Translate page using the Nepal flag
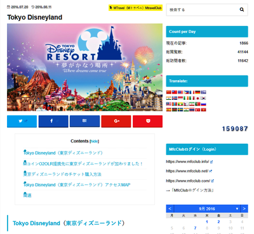Image resolution: width=254 pixels, height=234 pixels. click(x=186, y=104)
